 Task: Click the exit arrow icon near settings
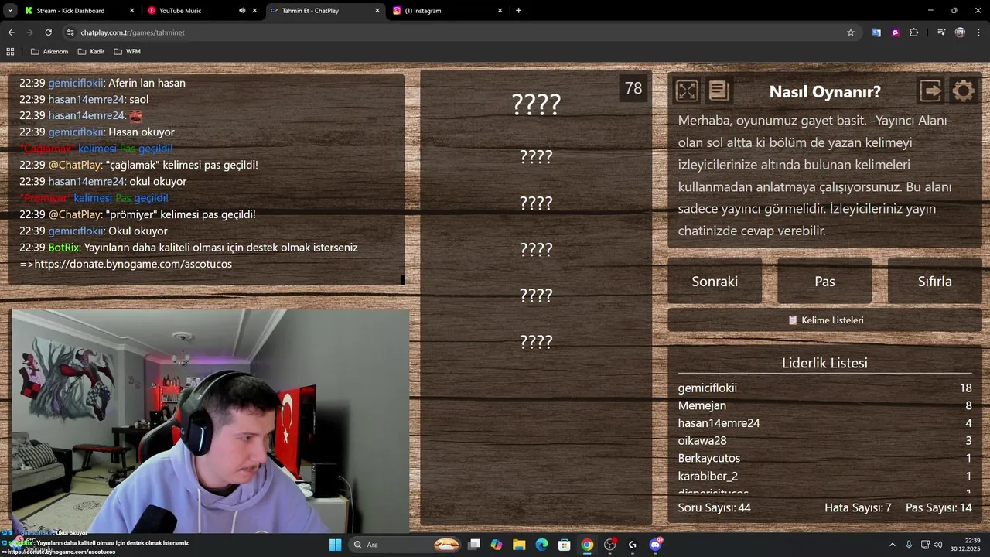930,91
